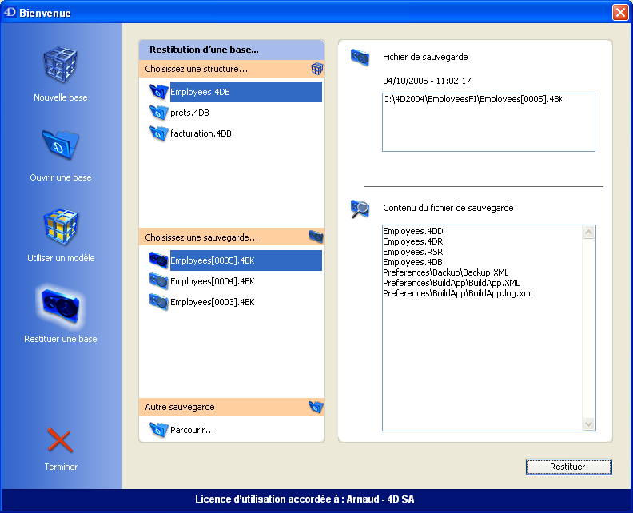Image resolution: width=633 pixels, height=513 pixels.
Task: Select backup Employees[0005].4BK
Action: point(212,260)
